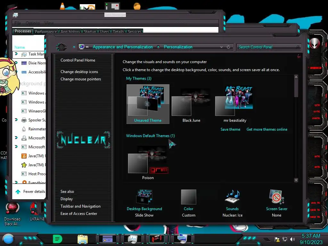
Task: Open Display under See also
Action: point(67,199)
